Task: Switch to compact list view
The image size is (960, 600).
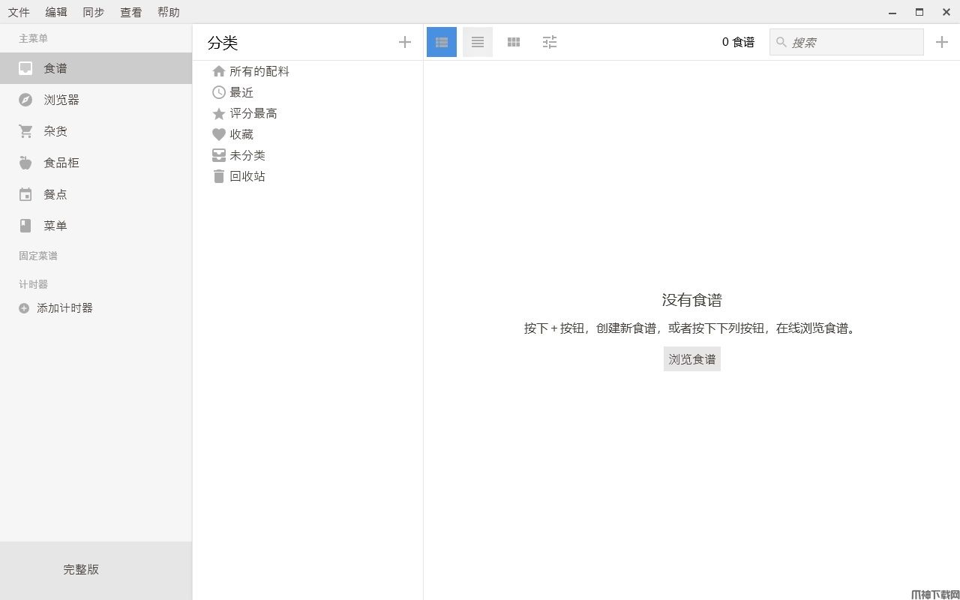Action: point(478,42)
